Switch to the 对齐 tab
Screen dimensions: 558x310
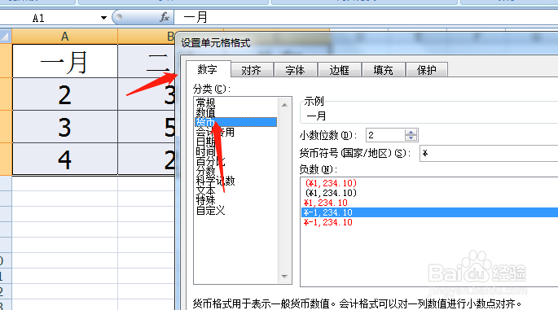tap(251, 70)
